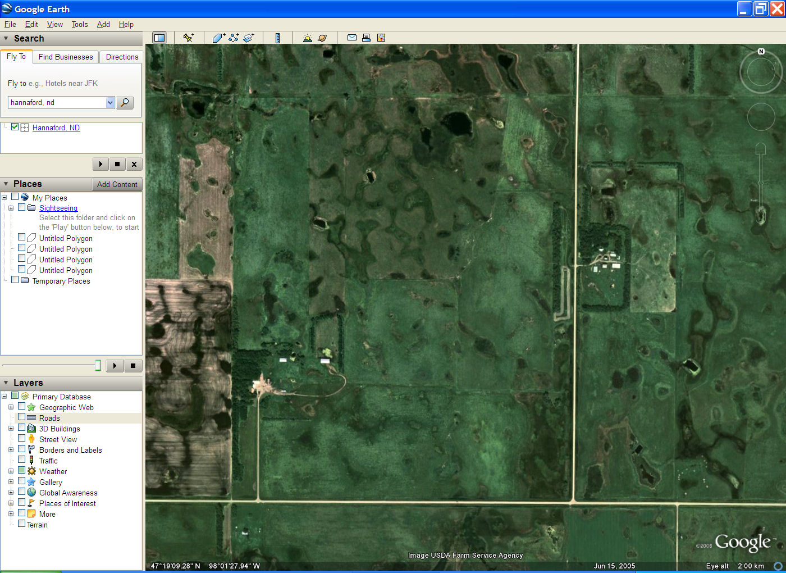Viewport: 786px width, 573px height.
Task: Play the search results tour
Action: (x=100, y=164)
